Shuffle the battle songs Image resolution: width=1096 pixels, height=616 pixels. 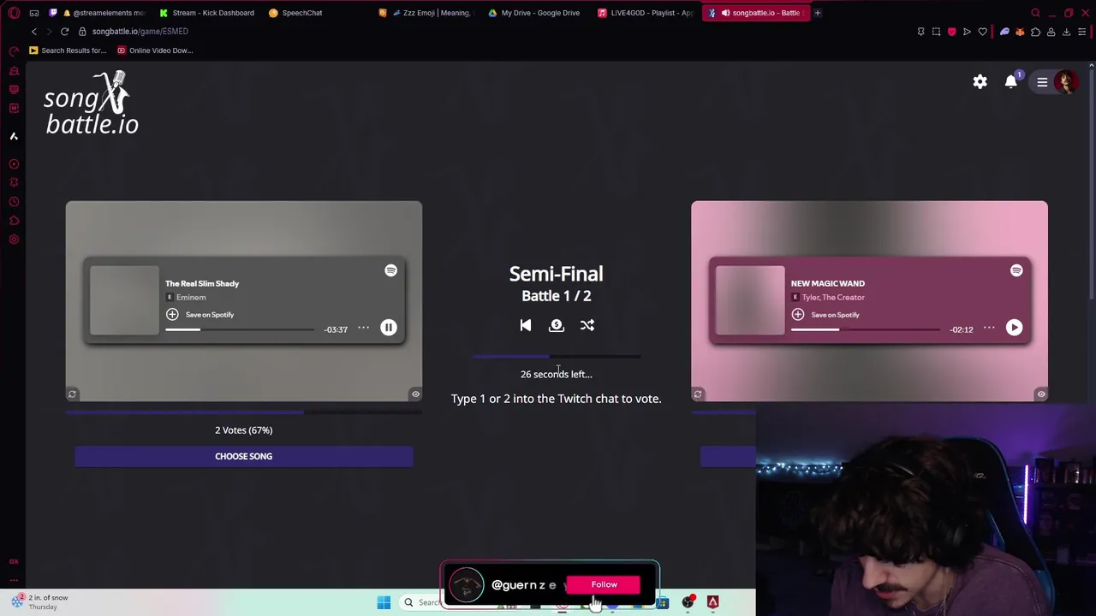tap(587, 325)
